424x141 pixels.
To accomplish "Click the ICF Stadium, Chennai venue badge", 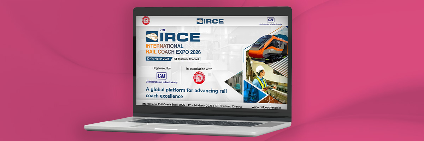I will click(186, 59).
